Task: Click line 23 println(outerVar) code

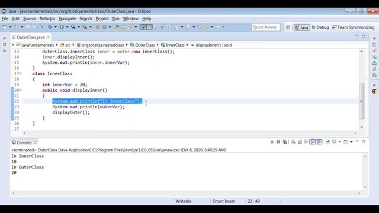Action: [x=88, y=106]
